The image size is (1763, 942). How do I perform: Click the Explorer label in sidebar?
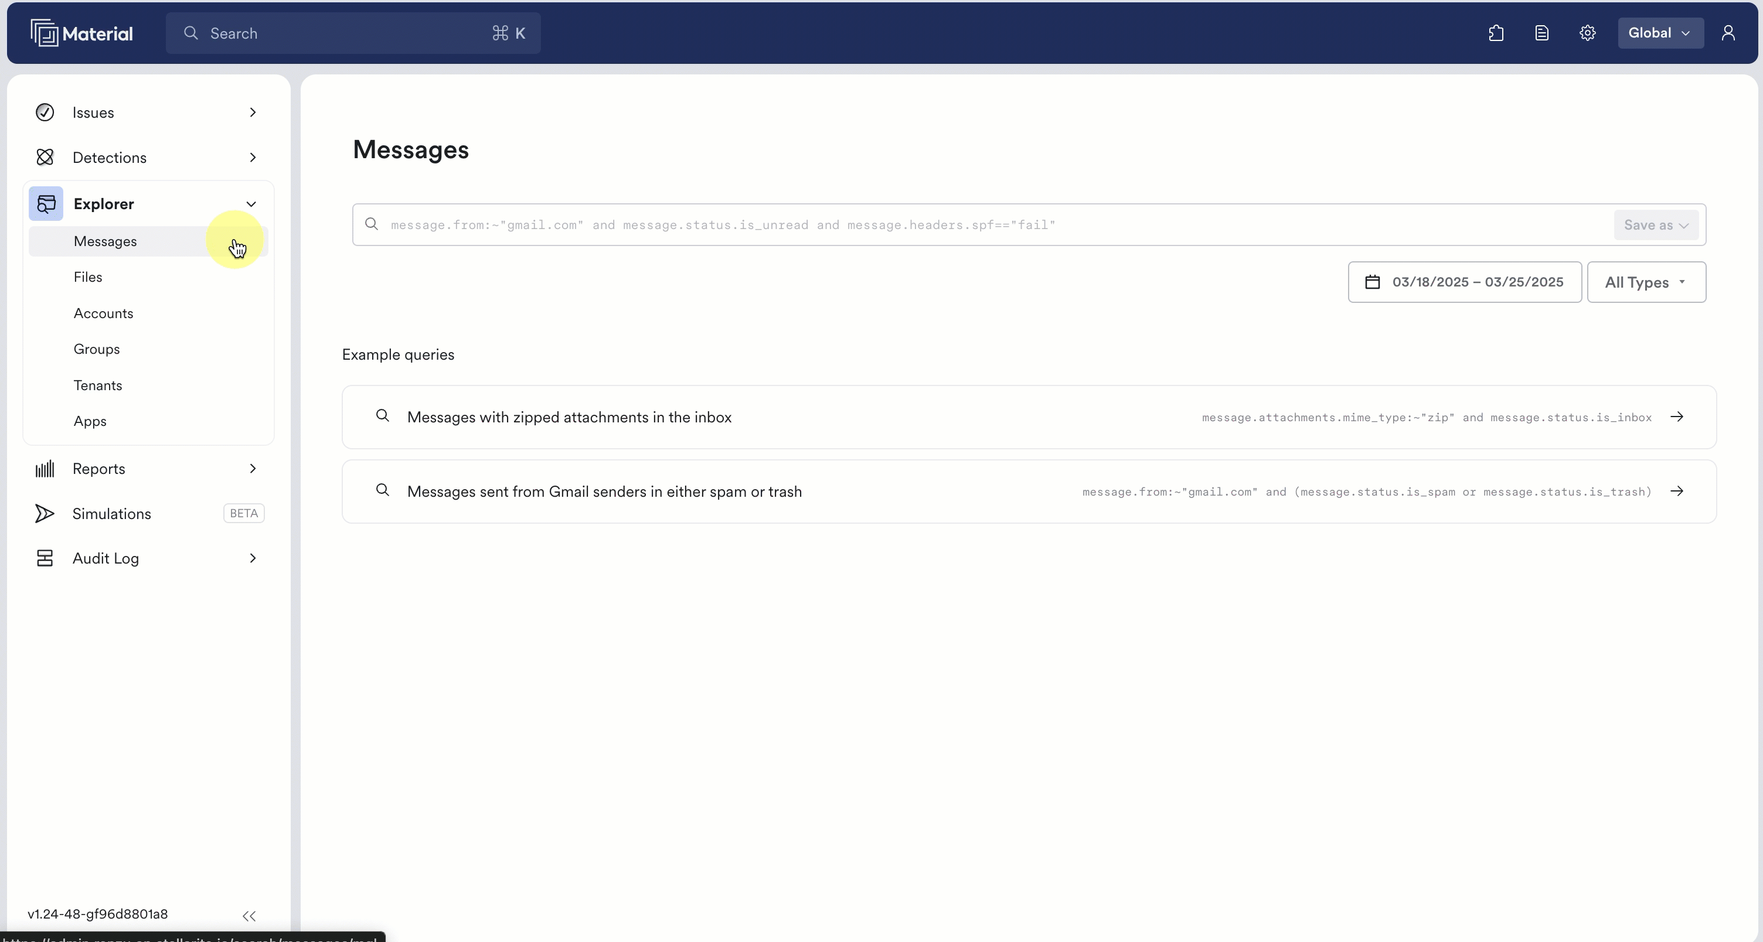(103, 204)
